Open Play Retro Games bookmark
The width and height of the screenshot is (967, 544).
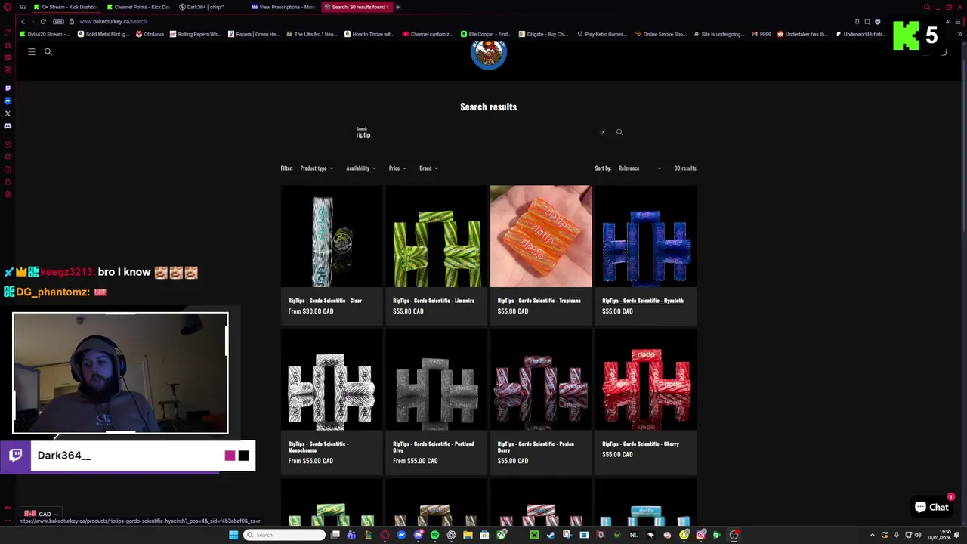tap(602, 34)
